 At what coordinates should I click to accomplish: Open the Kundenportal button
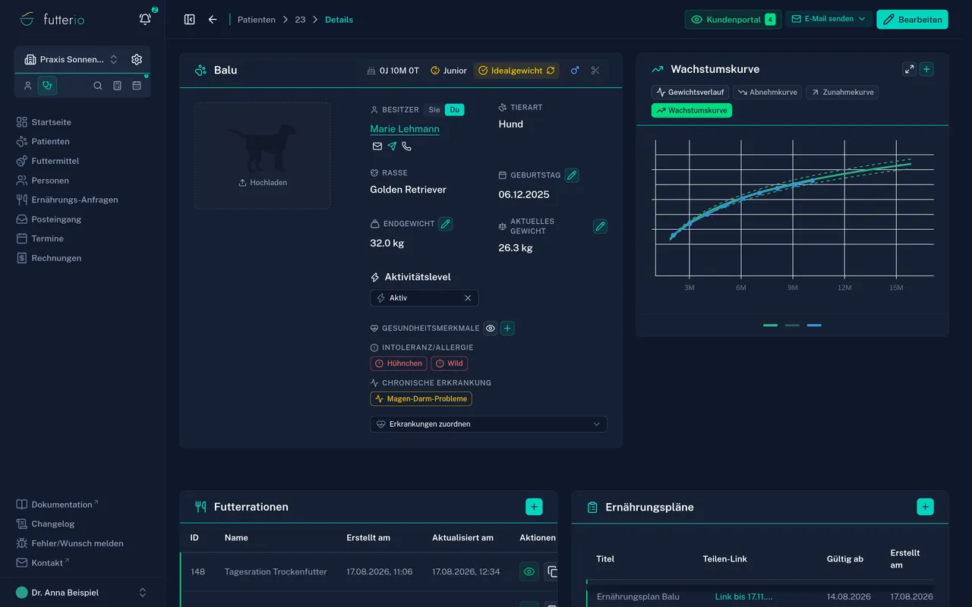[x=733, y=20]
